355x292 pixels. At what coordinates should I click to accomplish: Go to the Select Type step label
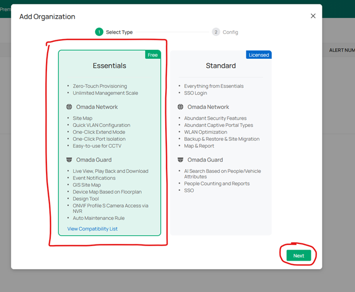[x=119, y=32]
